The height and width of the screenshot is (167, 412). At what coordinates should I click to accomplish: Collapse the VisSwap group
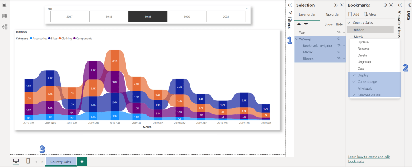[x=296, y=39]
